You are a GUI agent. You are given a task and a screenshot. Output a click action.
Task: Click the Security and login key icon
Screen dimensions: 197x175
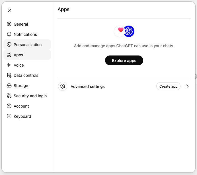pyautogui.click(x=9, y=96)
